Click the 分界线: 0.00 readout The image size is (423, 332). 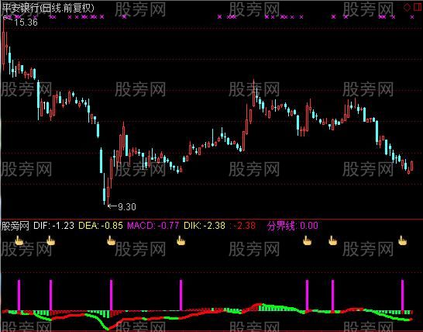click(293, 226)
